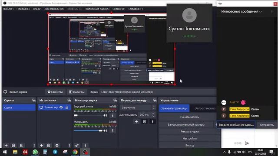Viewport: 278px width, 156px height.
Task: Open options menu for Микр./доп. channel
Action: pyautogui.click(x=113, y=131)
